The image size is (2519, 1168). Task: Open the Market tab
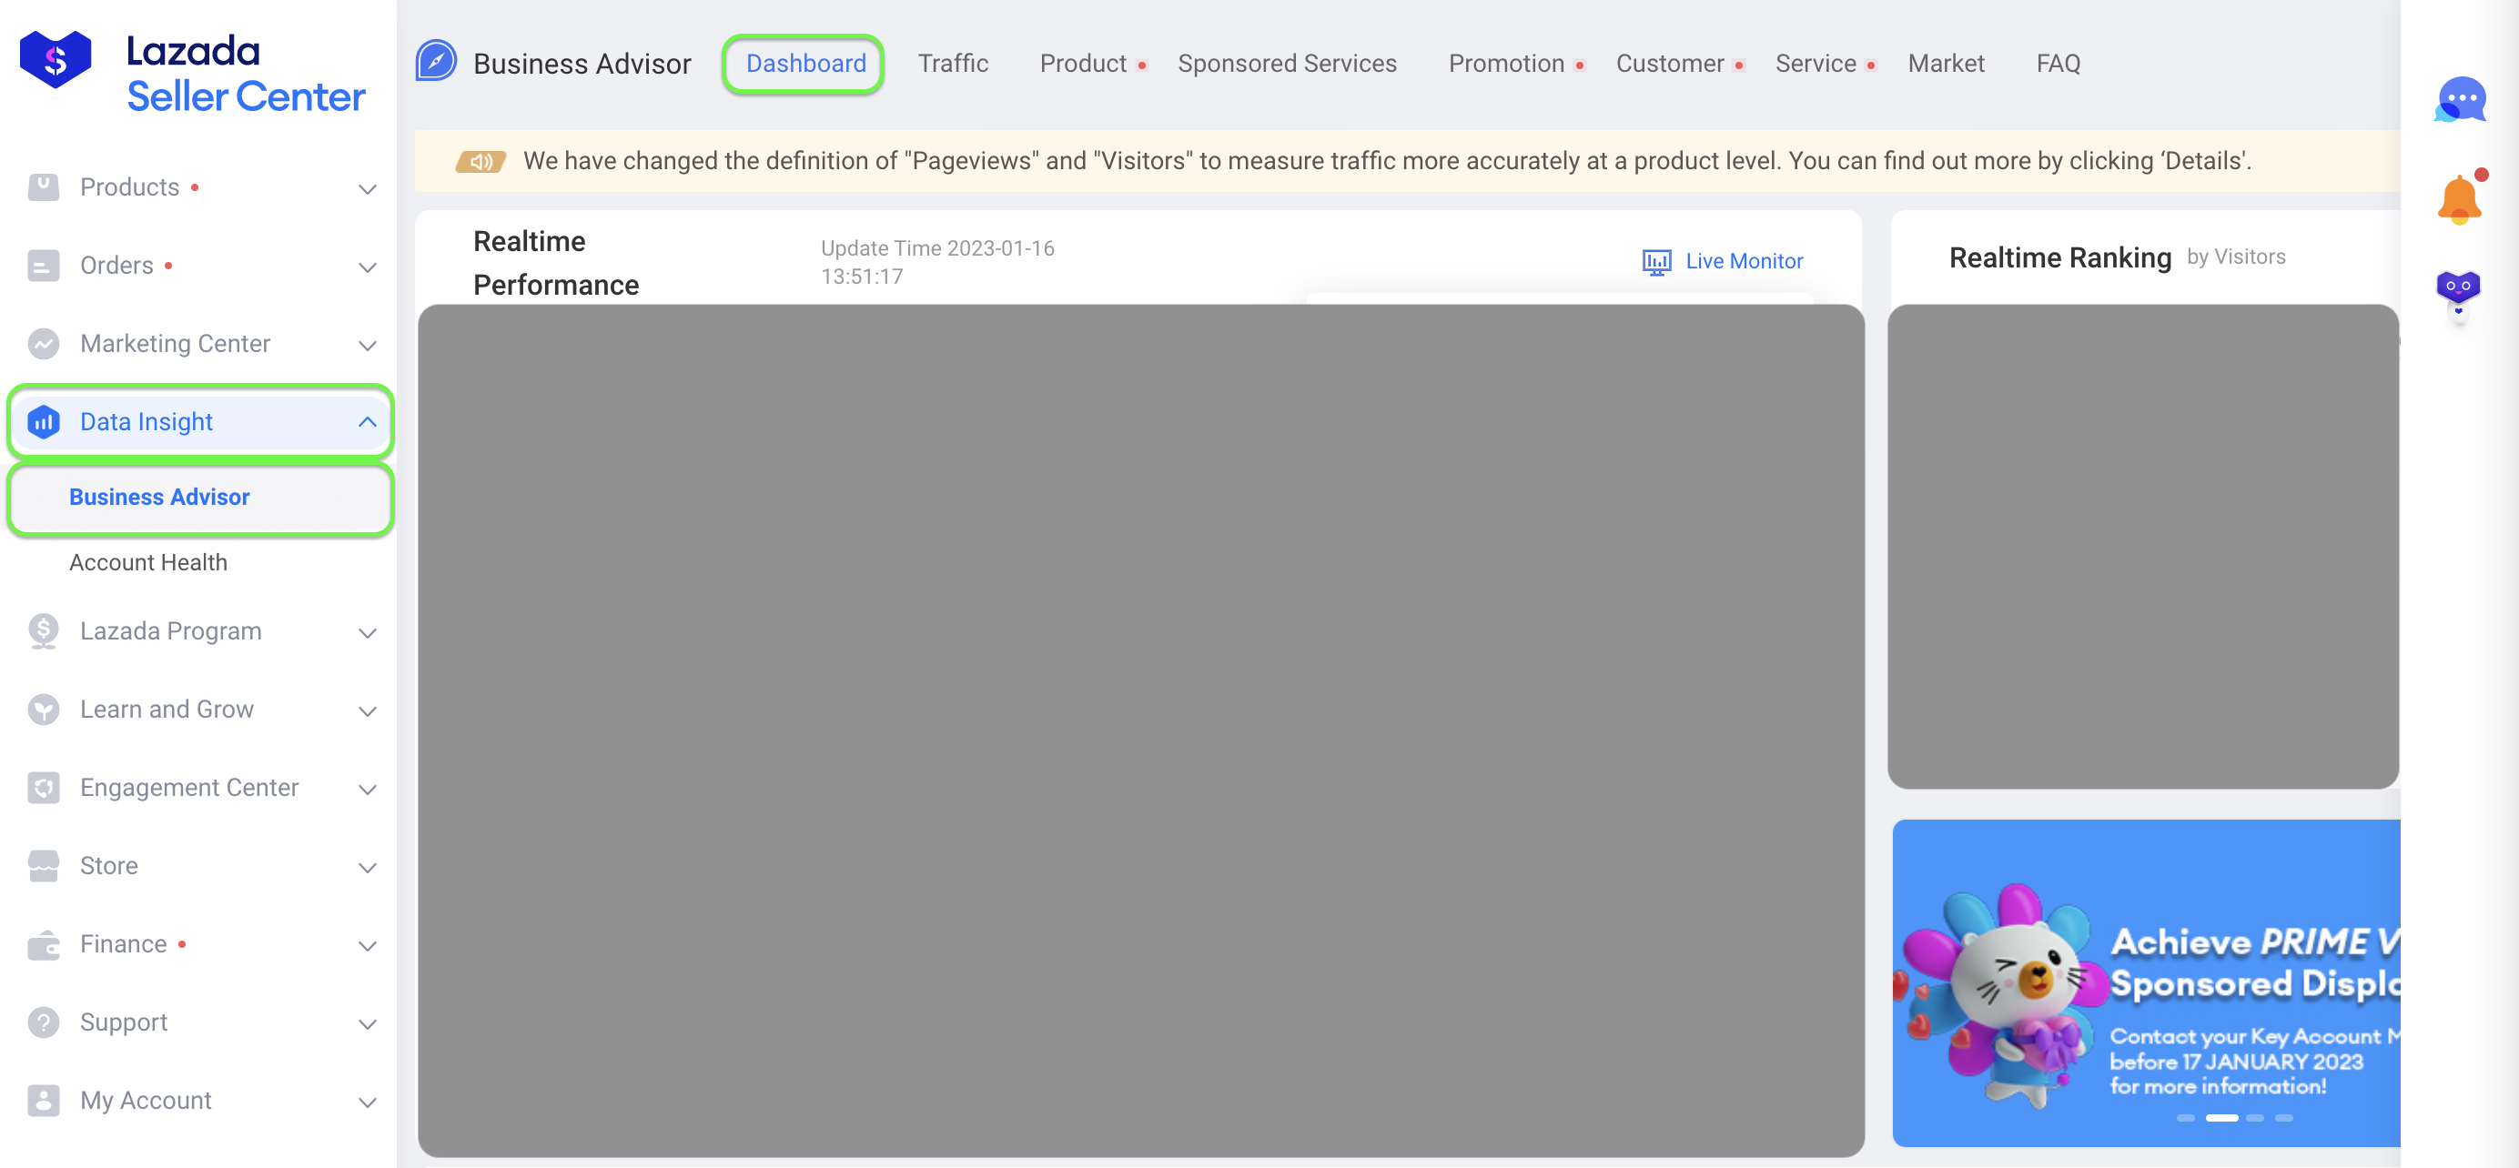point(1945,64)
